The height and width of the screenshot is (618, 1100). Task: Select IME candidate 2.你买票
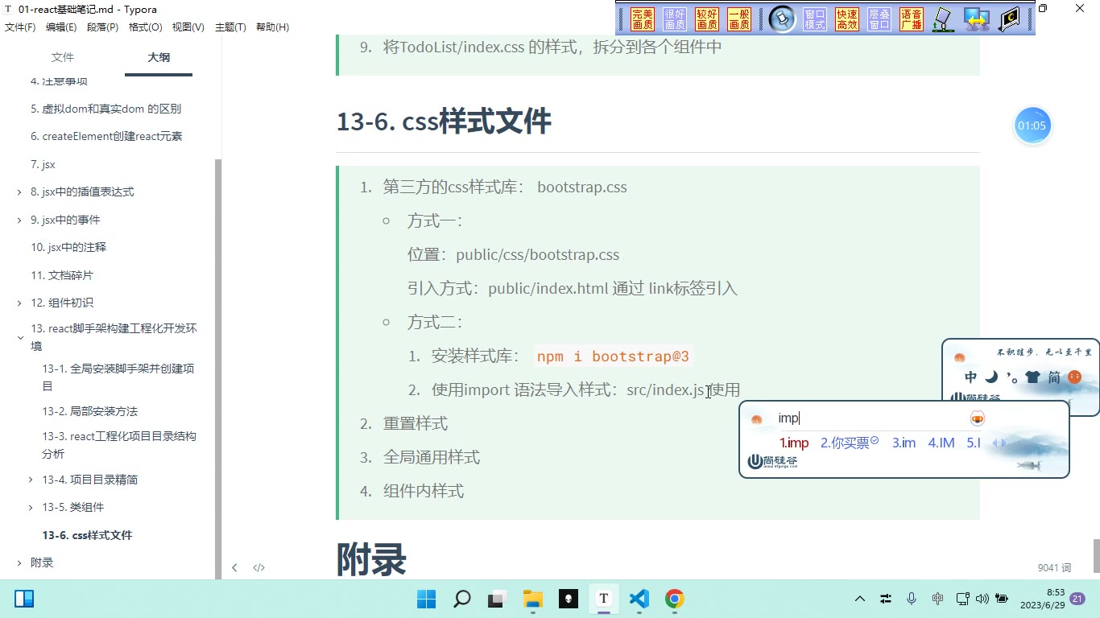[x=850, y=443]
